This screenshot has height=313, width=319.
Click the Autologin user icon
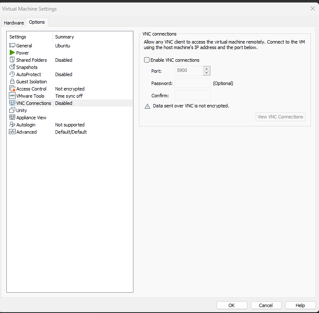pyautogui.click(x=12, y=124)
